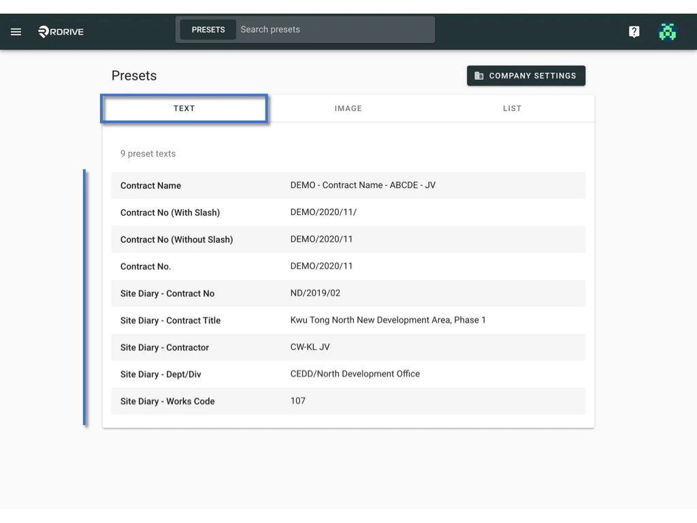Switch to the IMAGE tab
Screen dimensions: 697x523
pos(348,108)
